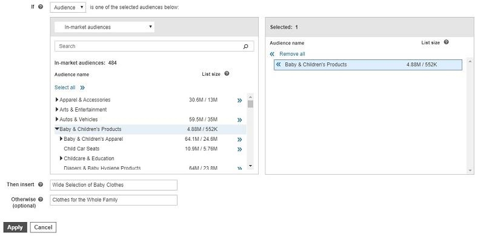Click double-arrow beside Select all
481x236 pixels.
(x=82, y=88)
